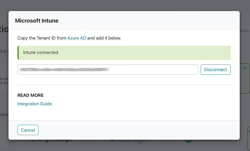Dismiss the dialog with Cancel
Image resolution: width=250 pixels, height=151 pixels.
coord(28,130)
